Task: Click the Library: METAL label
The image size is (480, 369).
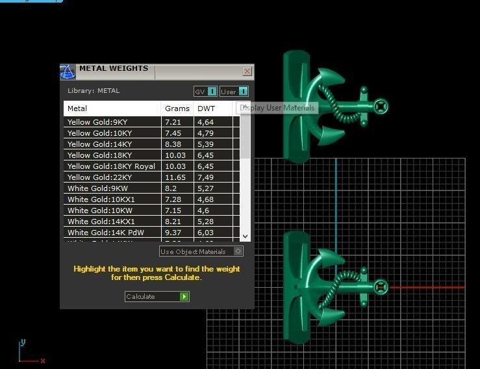Action: pos(94,91)
